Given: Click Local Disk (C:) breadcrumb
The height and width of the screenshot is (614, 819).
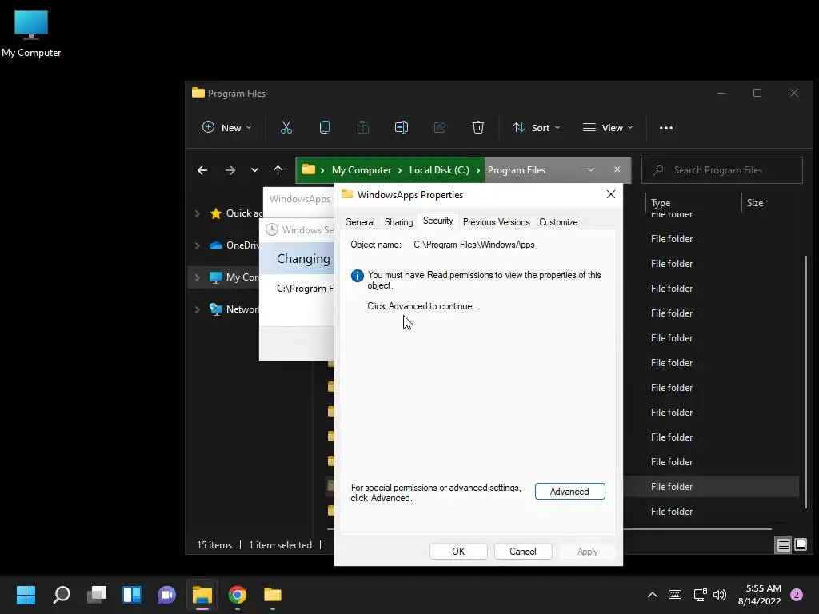Looking at the screenshot, I should (x=439, y=170).
